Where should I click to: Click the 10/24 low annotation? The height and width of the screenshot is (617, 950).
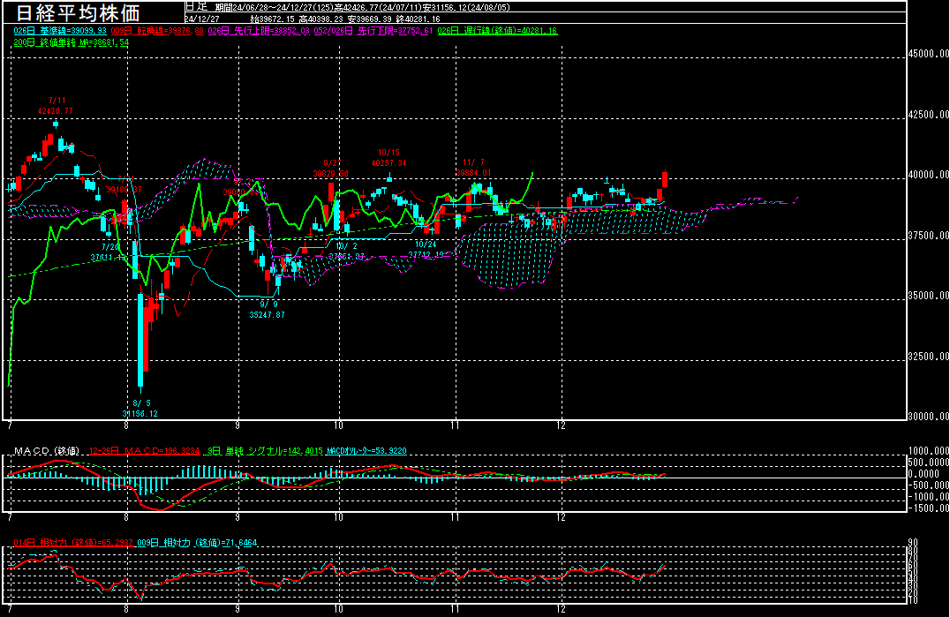(426, 250)
